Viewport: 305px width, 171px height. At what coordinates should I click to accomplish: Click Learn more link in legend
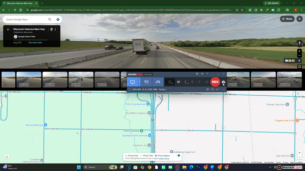164,158
